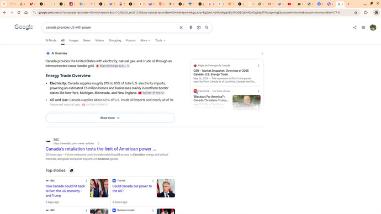381x214 pixels.
Task: Open Google Lens image search icon
Action: (199, 28)
